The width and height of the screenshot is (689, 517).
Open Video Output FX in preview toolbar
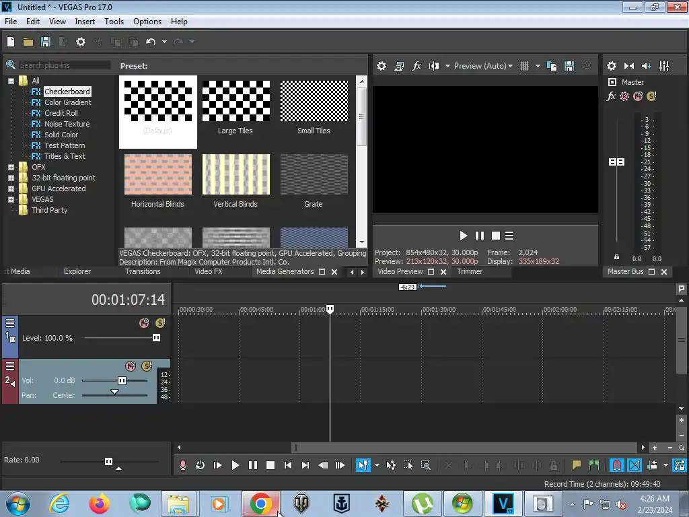tap(416, 66)
